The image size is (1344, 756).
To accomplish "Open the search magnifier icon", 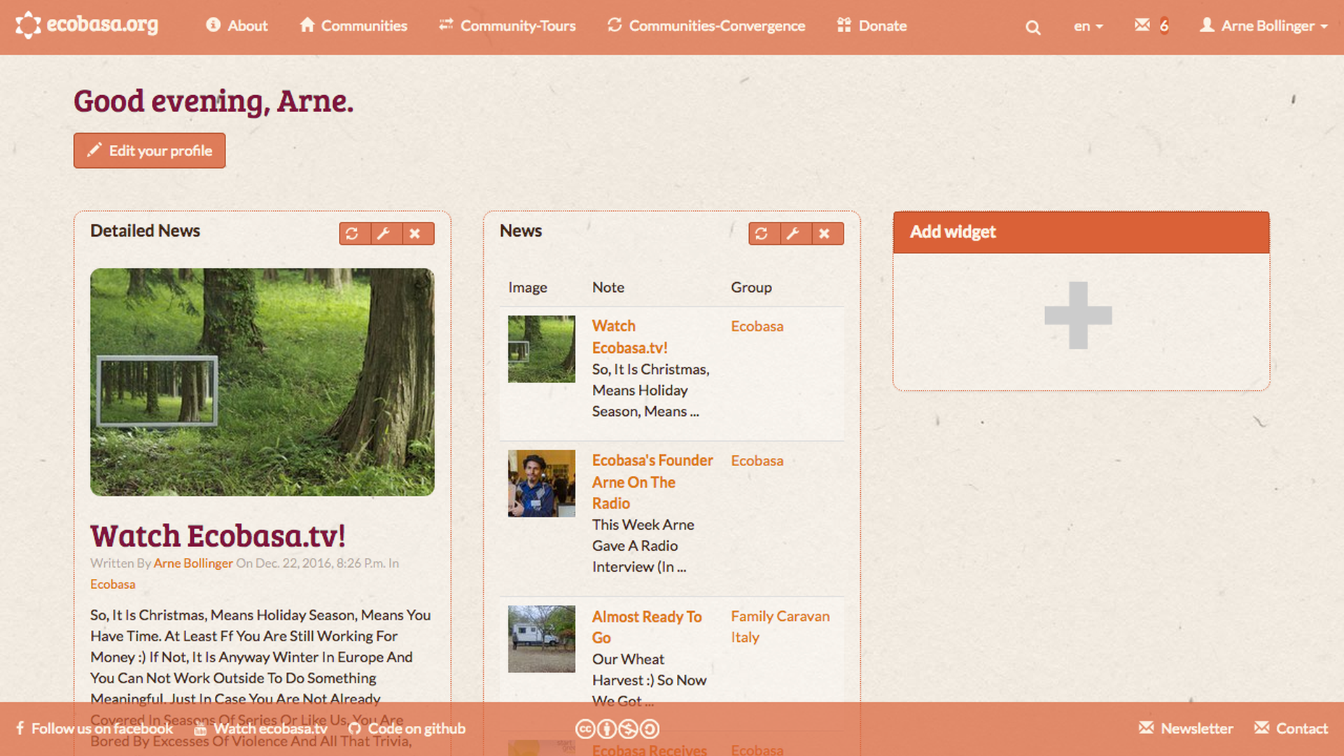I will (x=1032, y=27).
